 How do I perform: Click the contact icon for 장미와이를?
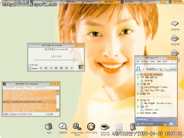(x=142, y=81)
